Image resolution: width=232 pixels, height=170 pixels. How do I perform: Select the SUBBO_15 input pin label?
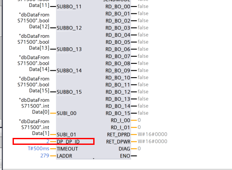click(69, 92)
